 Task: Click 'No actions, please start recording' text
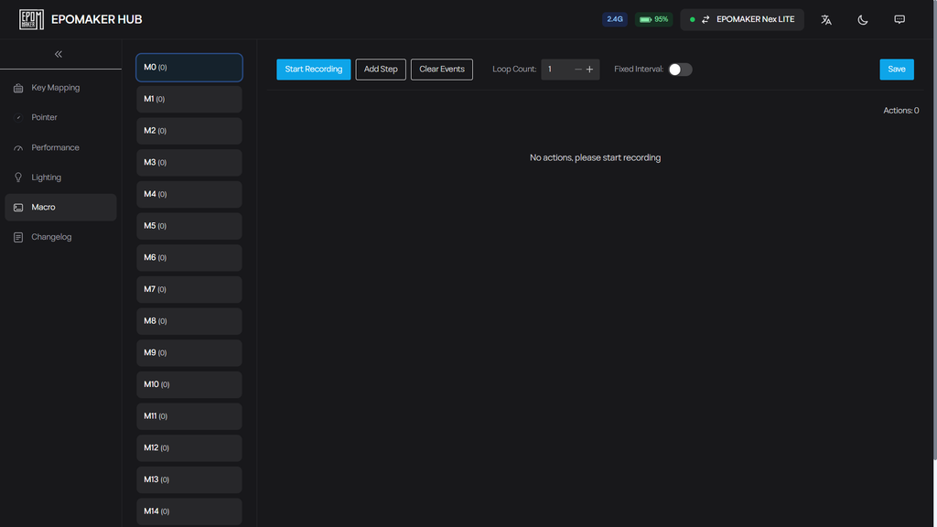[595, 157]
